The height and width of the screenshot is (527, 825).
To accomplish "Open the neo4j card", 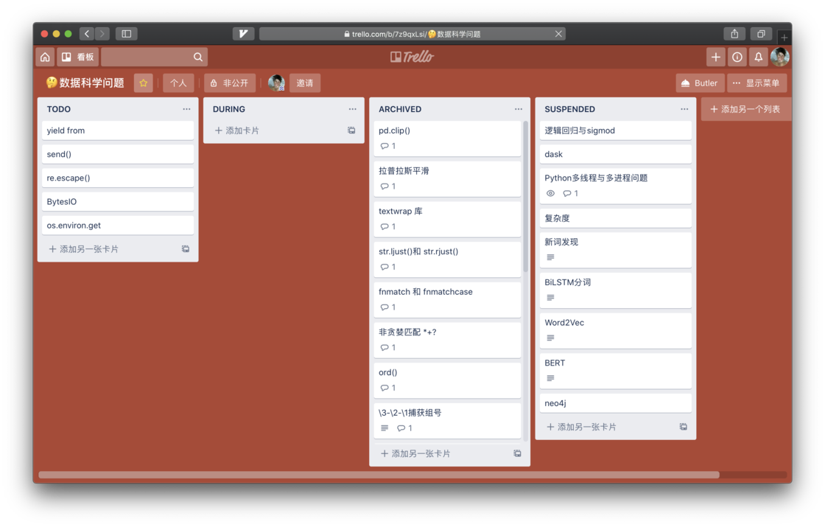I will click(x=615, y=403).
